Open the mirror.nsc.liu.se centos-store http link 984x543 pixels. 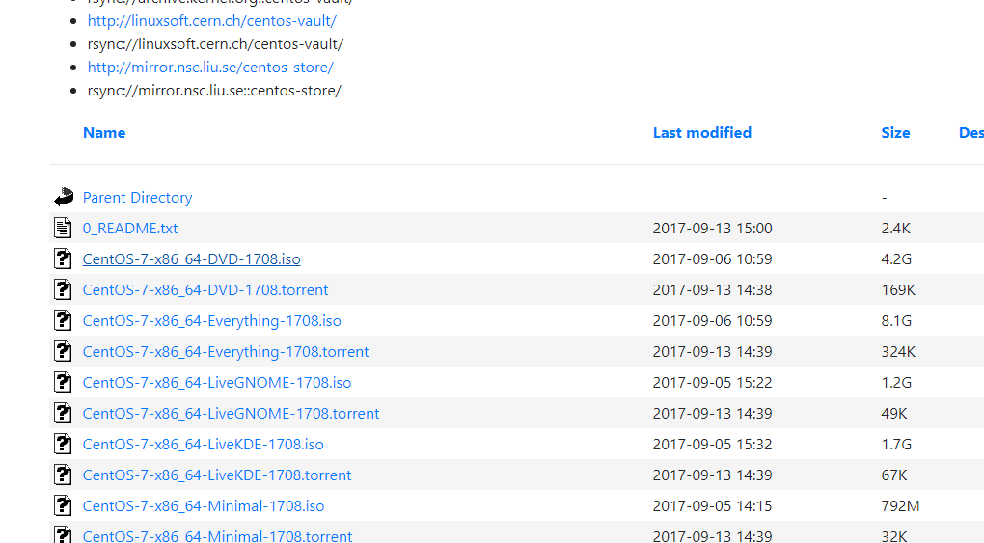210,68
